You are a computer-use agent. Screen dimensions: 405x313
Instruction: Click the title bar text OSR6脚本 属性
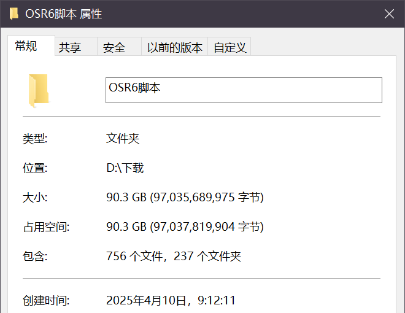point(64,14)
